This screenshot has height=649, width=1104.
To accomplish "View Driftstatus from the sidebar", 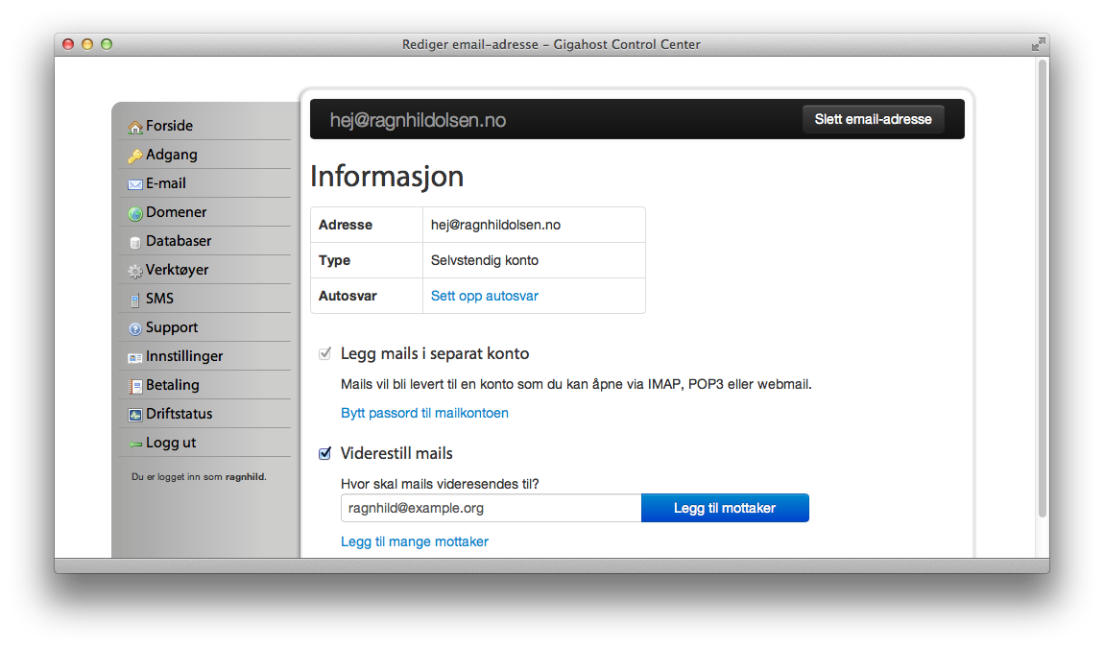I will point(179,414).
